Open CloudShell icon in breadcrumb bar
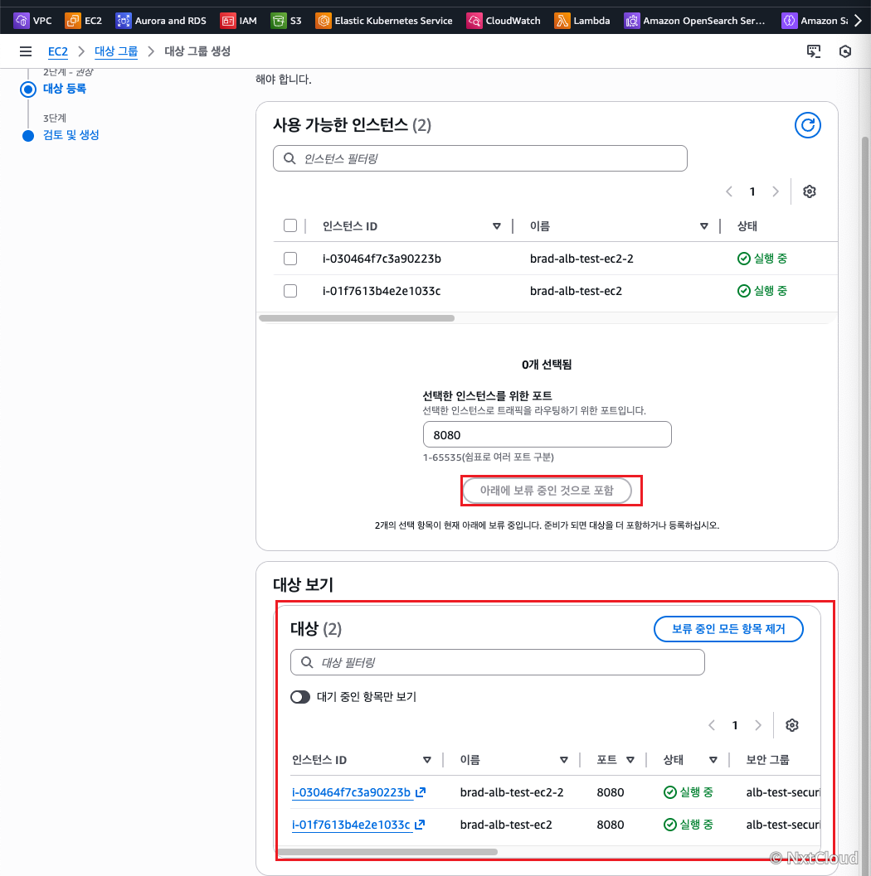Viewport: 871px width, 876px height. (814, 51)
